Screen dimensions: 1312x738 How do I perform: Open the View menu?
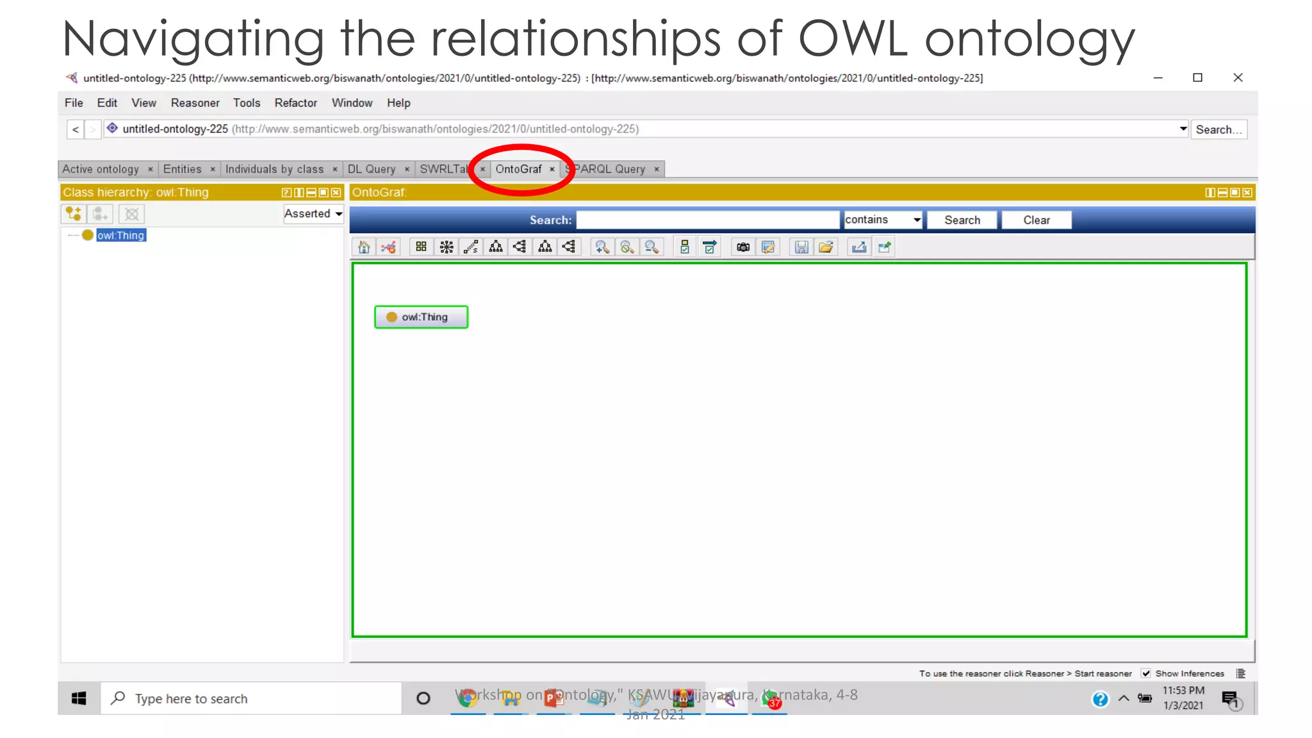(143, 103)
